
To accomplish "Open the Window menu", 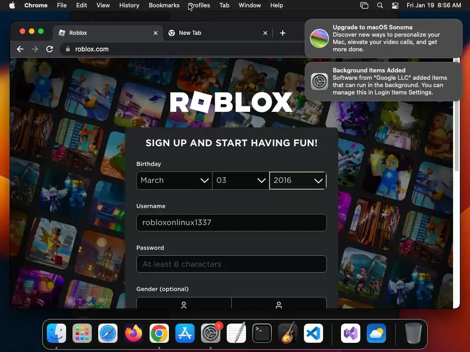I will click(250, 5).
